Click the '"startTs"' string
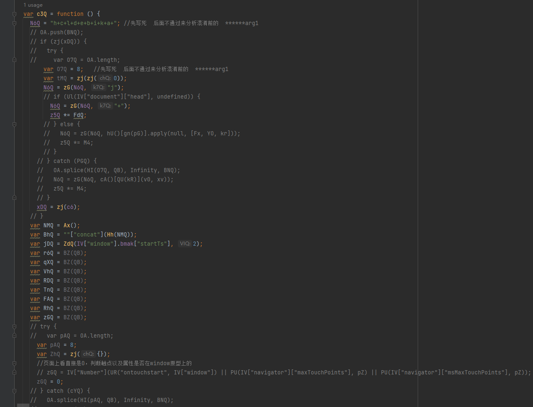 (x=152, y=244)
